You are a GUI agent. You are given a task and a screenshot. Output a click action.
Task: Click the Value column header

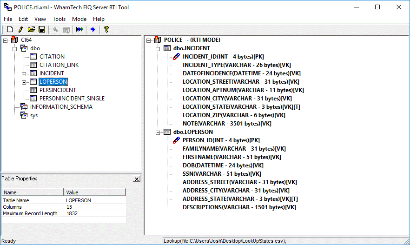(x=95, y=192)
